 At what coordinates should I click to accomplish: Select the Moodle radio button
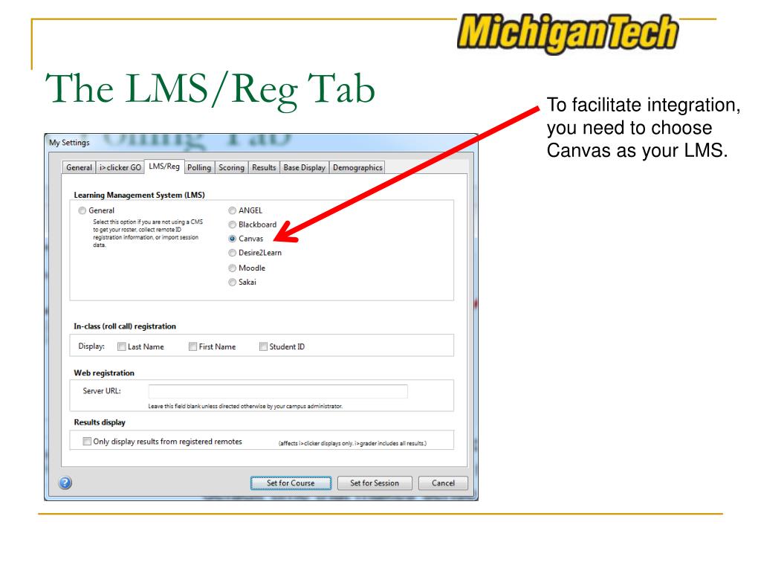(232, 268)
